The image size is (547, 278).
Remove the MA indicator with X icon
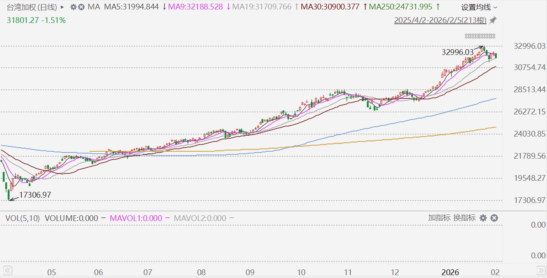pos(81,7)
